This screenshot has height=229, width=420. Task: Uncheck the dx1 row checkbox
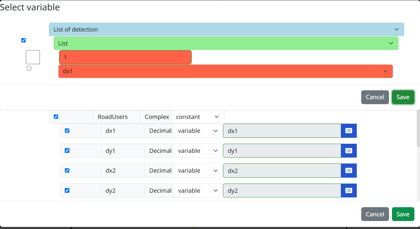[67, 130]
